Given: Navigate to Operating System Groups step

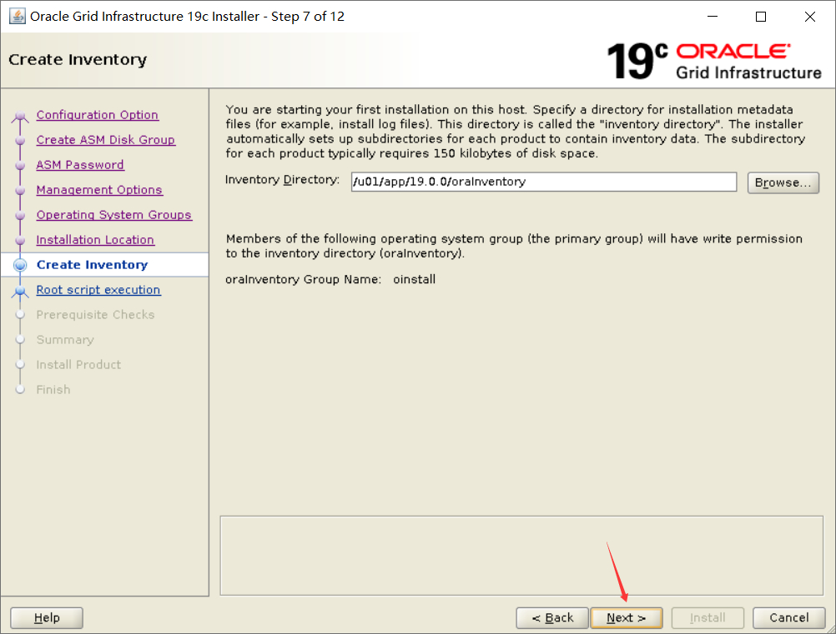Looking at the screenshot, I should pos(113,215).
